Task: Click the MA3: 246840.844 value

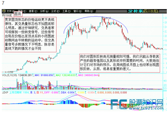Action: [88, 75]
